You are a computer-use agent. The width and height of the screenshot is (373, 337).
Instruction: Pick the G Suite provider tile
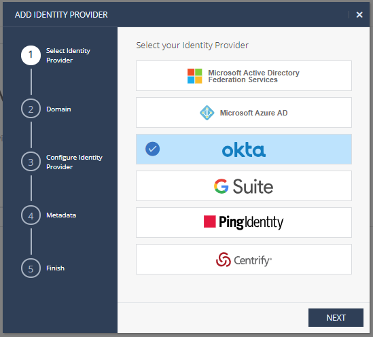point(244,185)
